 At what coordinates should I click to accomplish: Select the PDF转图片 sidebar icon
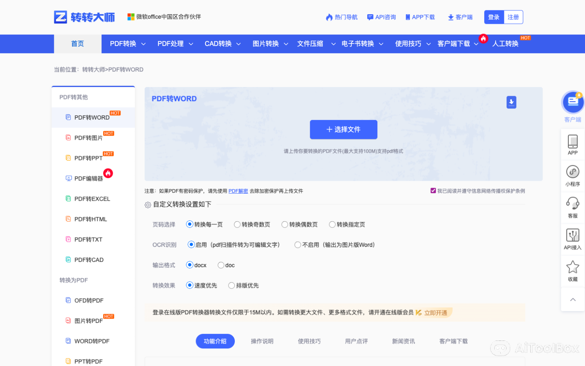coord(68,138)
